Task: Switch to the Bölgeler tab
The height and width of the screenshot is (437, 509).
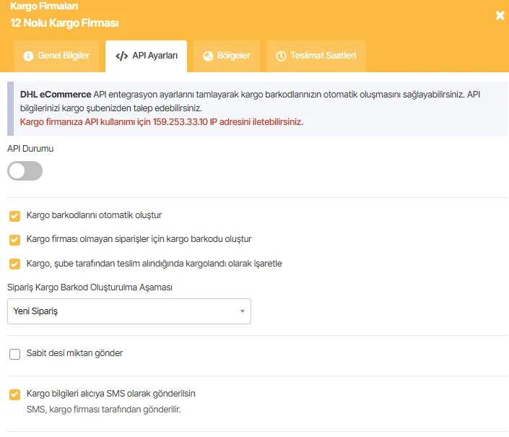Action: 227,56
